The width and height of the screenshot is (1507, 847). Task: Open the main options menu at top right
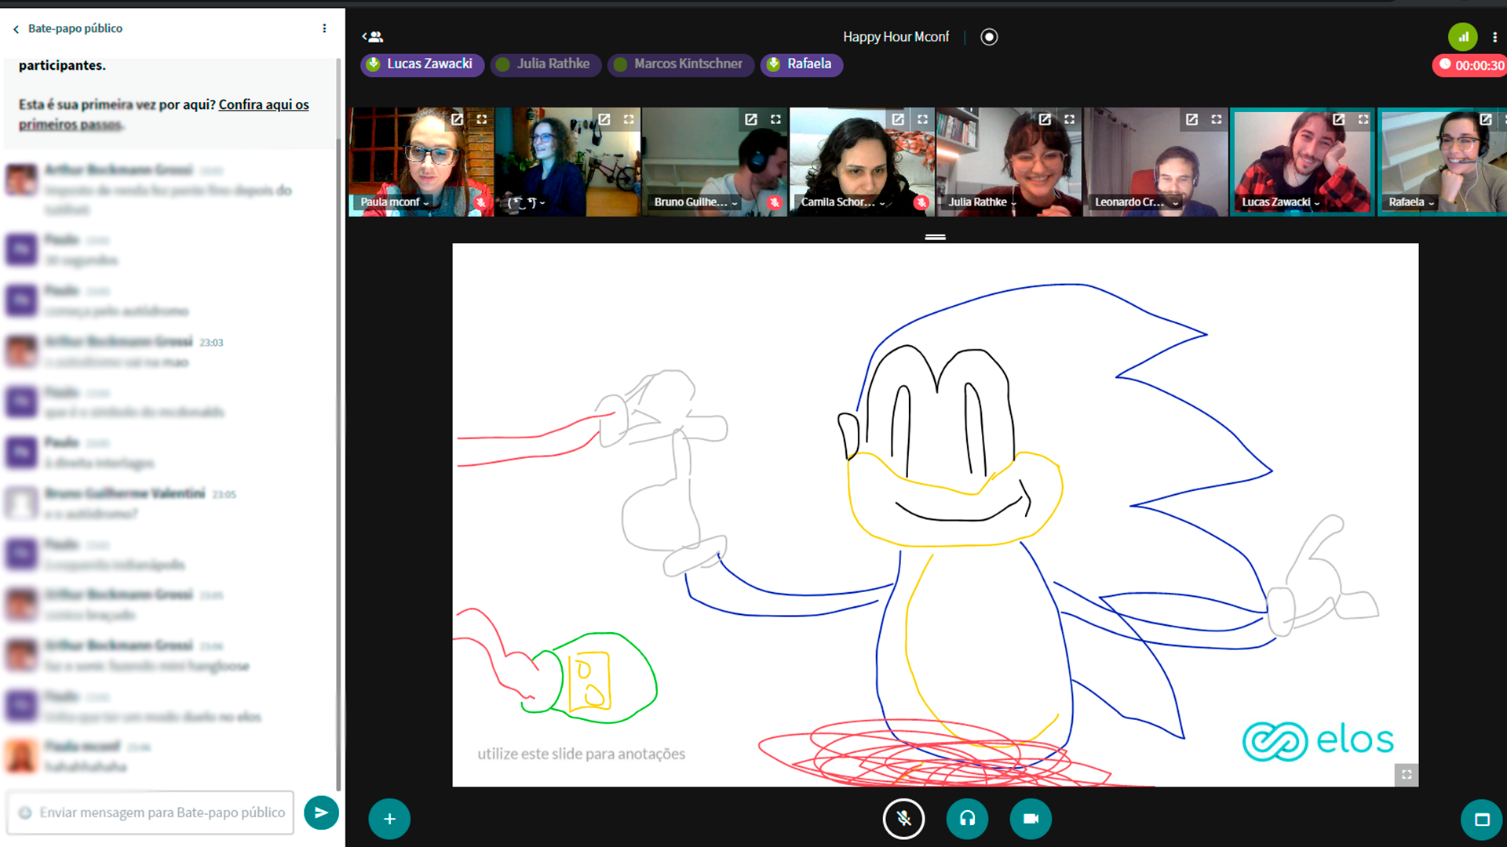pyautogui.click(x=1494, y=37)
